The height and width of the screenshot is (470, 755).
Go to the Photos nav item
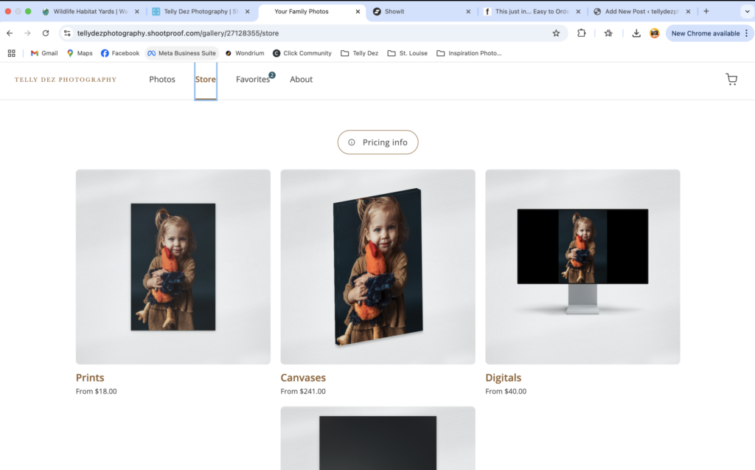161,80
